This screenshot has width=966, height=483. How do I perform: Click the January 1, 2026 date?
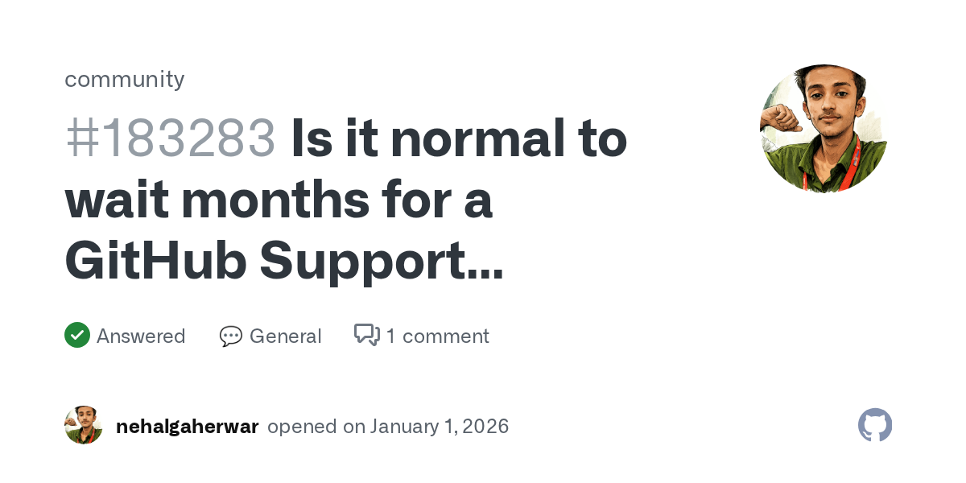[440, 426]
